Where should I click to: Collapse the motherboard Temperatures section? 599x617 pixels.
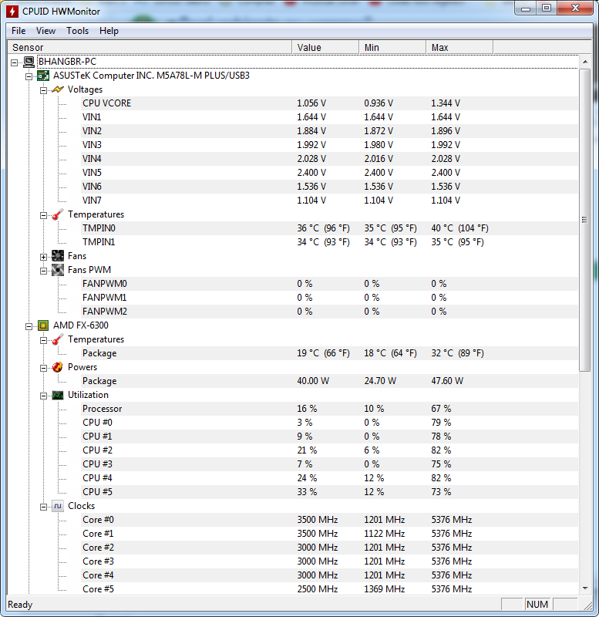(x=44, y=215)
